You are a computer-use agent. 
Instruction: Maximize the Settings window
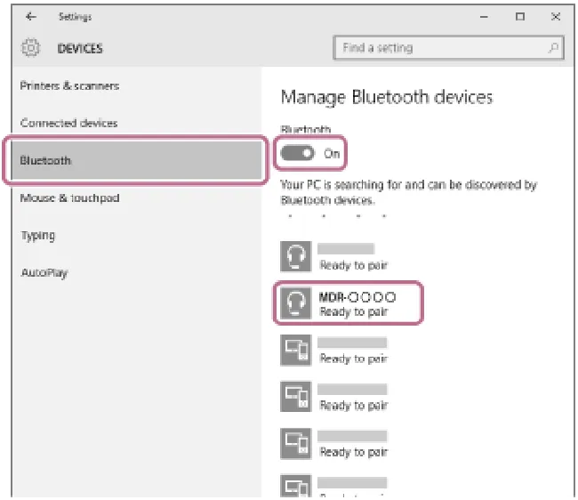520,17
